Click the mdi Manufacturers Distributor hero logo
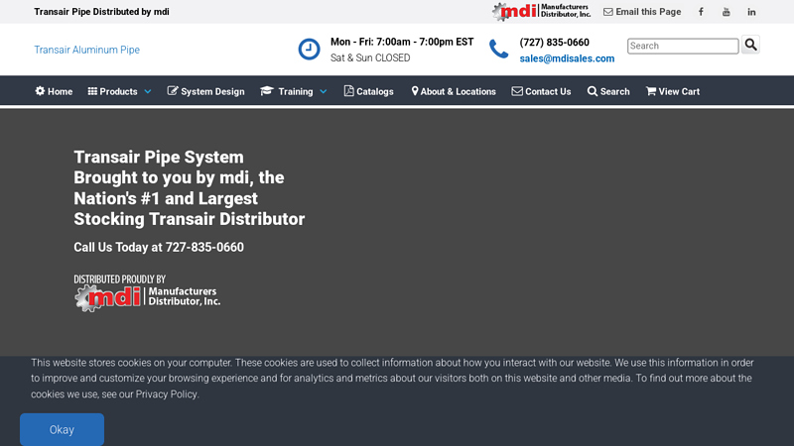Image resolution: width=794 pixels, height=446 pixels. (147, 295)
